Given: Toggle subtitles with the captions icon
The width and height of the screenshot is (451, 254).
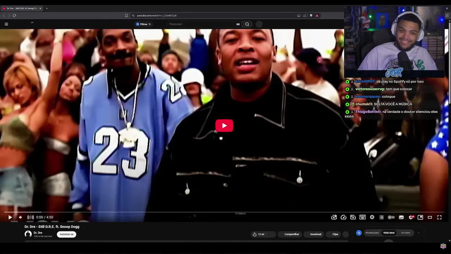Looking at the screenshot, I should 401,217.
